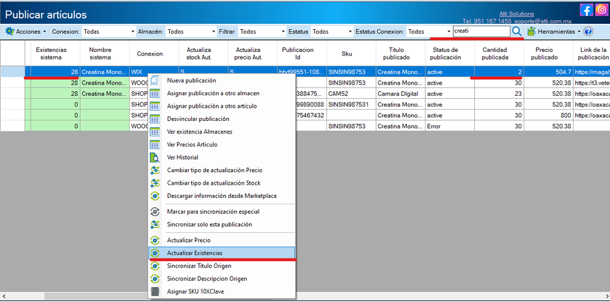Select Actualizar Existencias menu entry
610x302 pixels.
[222, 253]
